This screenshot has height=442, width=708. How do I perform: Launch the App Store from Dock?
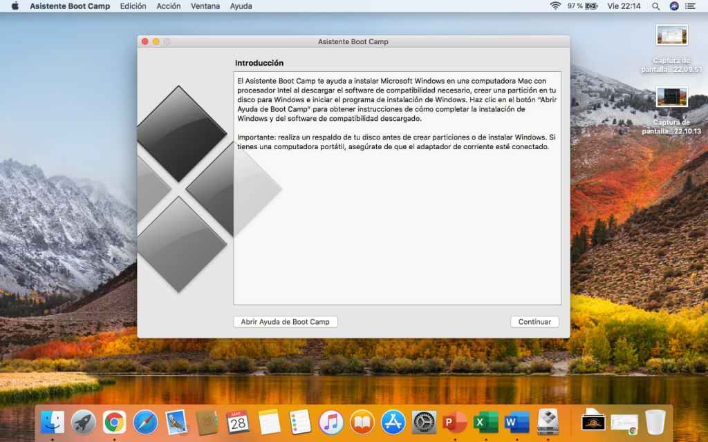pos(393,421)
